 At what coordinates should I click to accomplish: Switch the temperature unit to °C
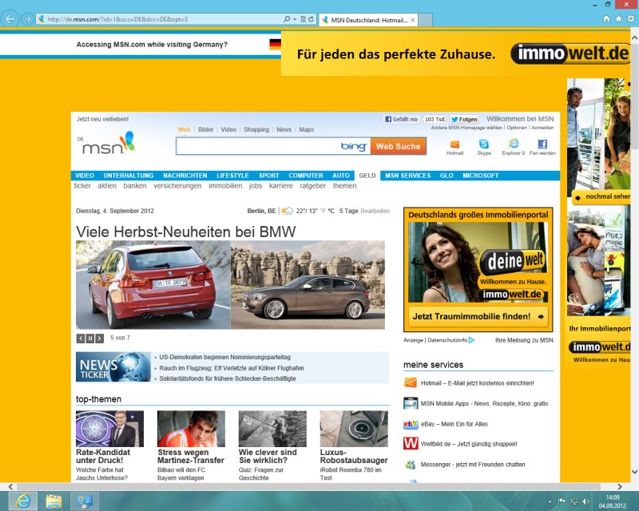click(x=331, y=211)
